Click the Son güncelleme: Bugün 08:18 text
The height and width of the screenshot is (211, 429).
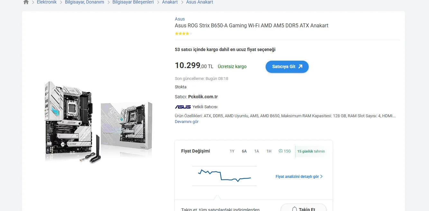pos(201,79)
